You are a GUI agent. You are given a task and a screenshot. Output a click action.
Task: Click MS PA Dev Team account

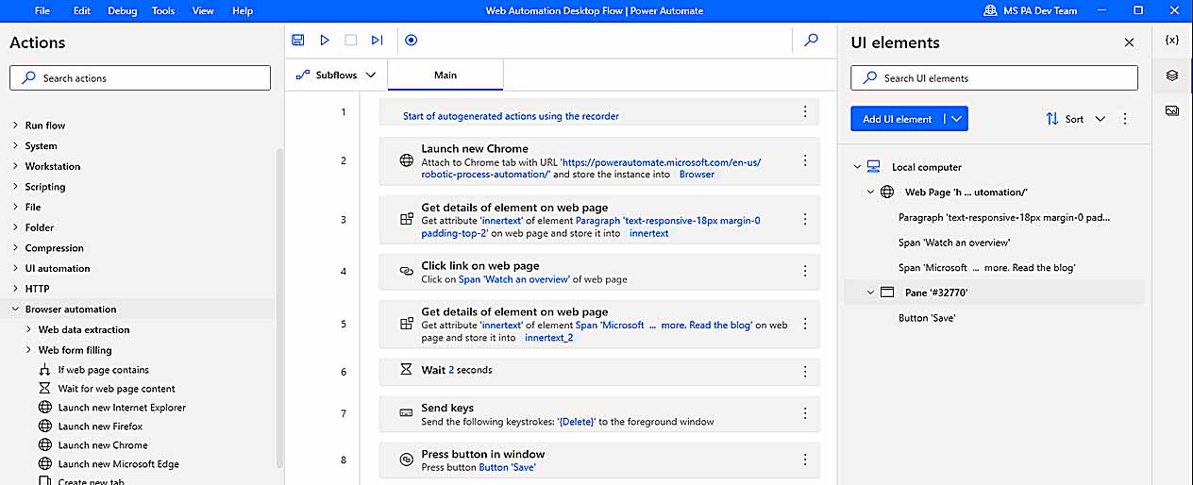click(x=1030, y=10)
